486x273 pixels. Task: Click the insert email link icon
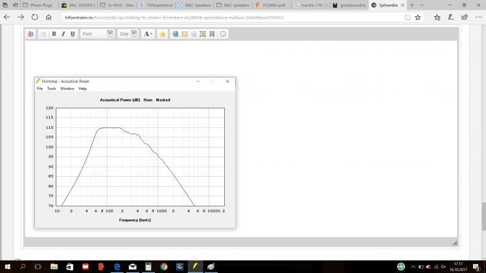[185, 34]
